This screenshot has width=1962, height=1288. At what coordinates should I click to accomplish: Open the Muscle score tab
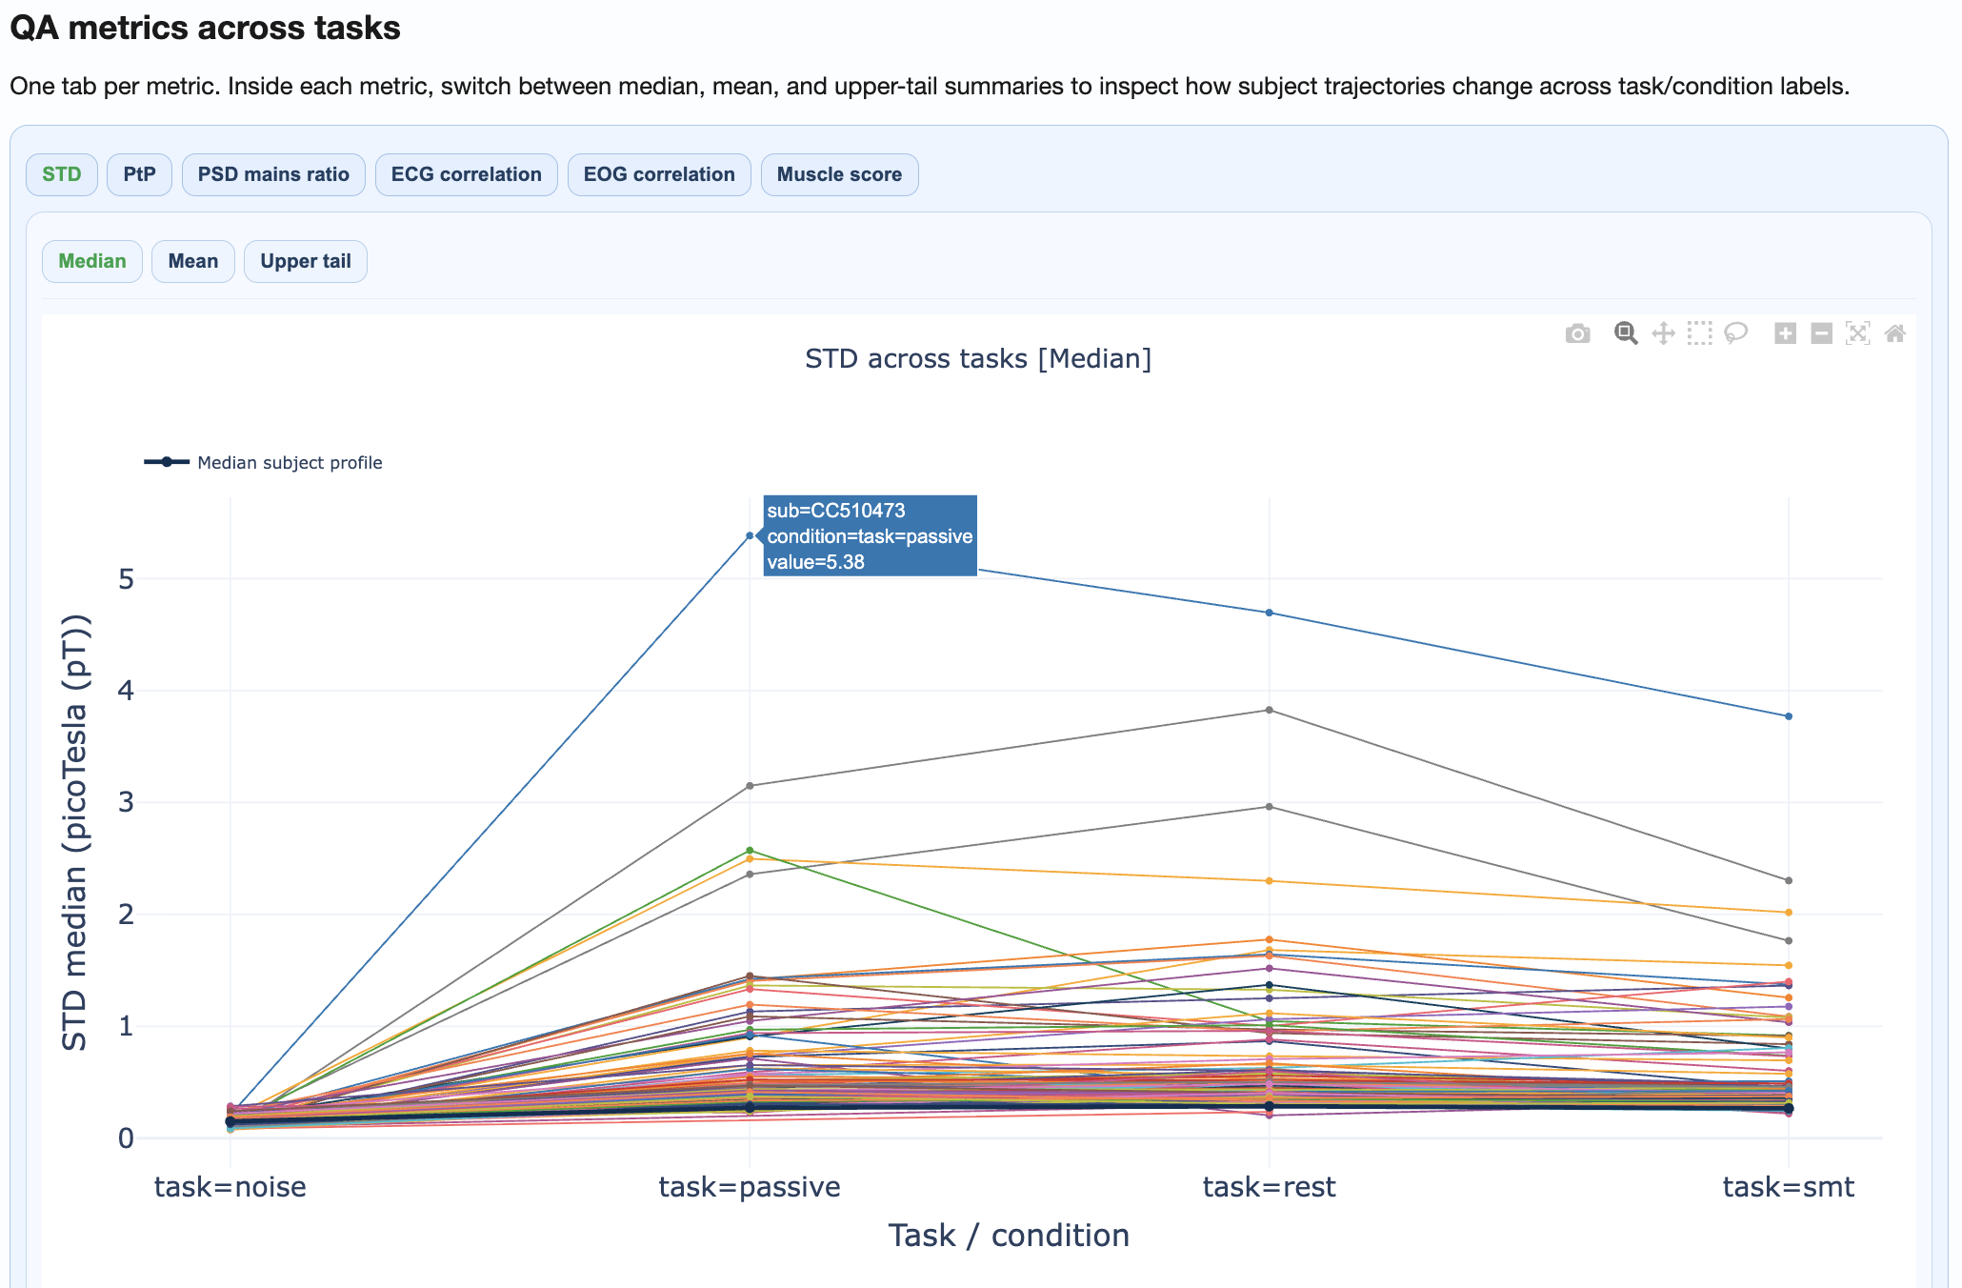click(x=839, y=174)
